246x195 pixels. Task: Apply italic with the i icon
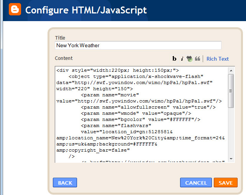click(x=182, y=59)
